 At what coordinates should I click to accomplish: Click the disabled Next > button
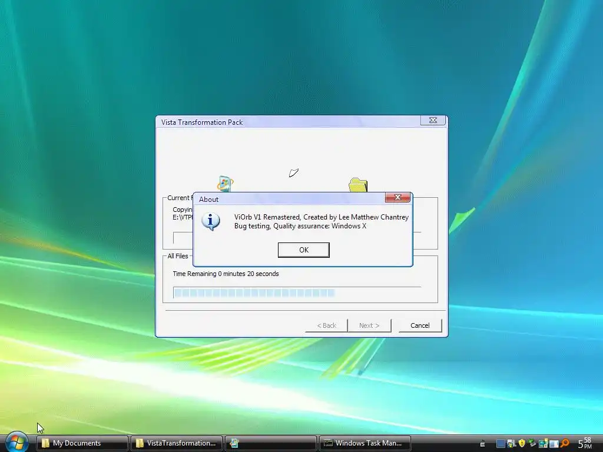tap(369, 325)
